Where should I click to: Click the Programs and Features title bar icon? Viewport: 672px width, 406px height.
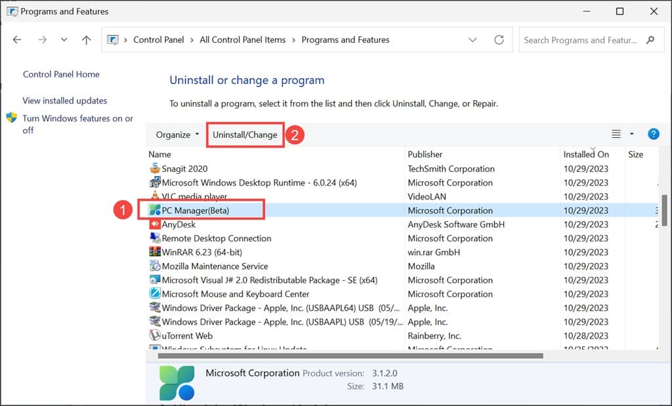click(12, 11)
